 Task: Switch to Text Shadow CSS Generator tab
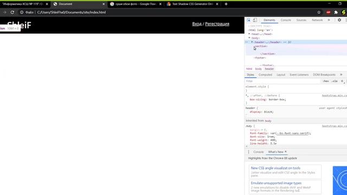pyautogui.click(x=192, y=4)
